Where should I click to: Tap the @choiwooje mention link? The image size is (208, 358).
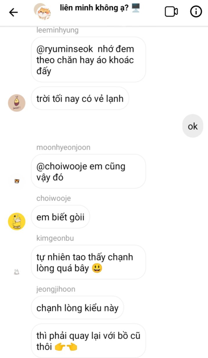62,166
